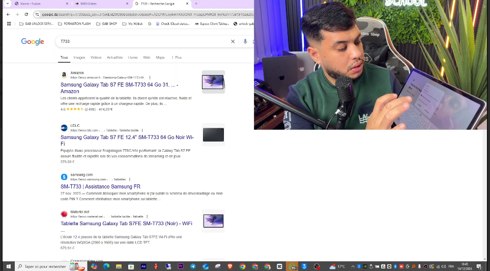Select the Actualités results tab
The image size is (490, 271).
(x=114, y=58)
